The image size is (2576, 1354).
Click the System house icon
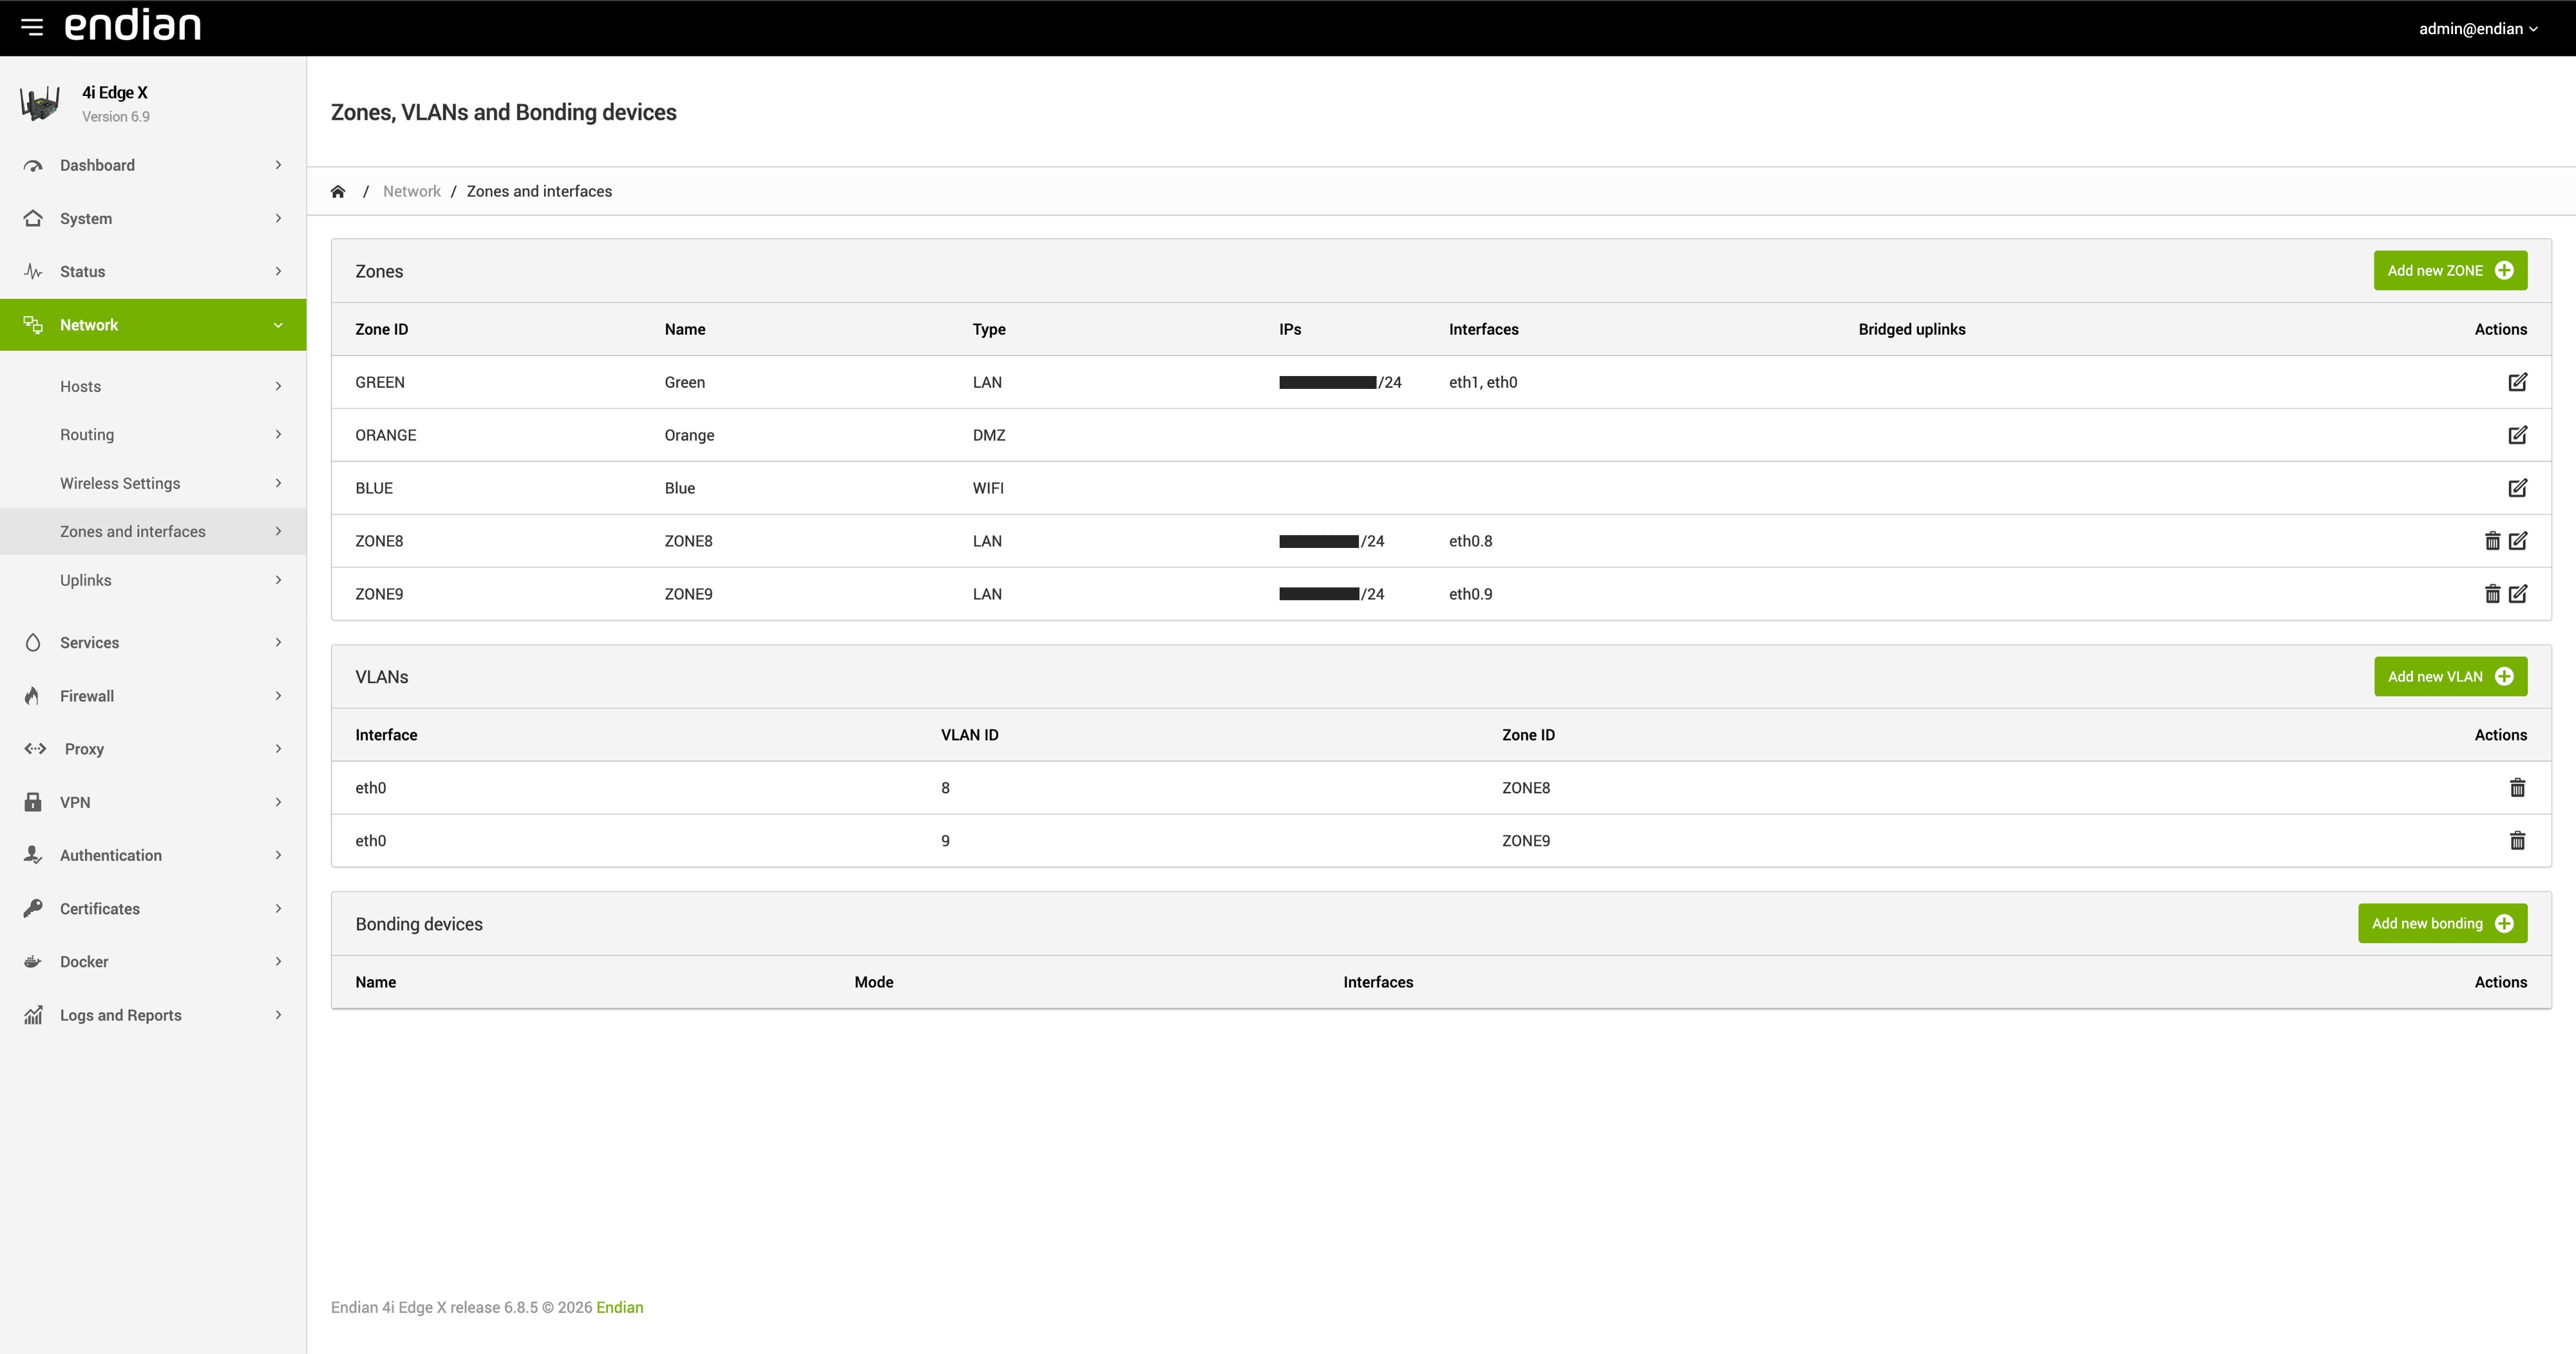[x=33, y=218]
